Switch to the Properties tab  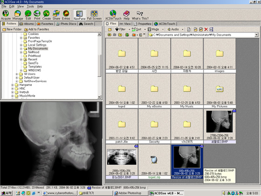tap(143, 24)
